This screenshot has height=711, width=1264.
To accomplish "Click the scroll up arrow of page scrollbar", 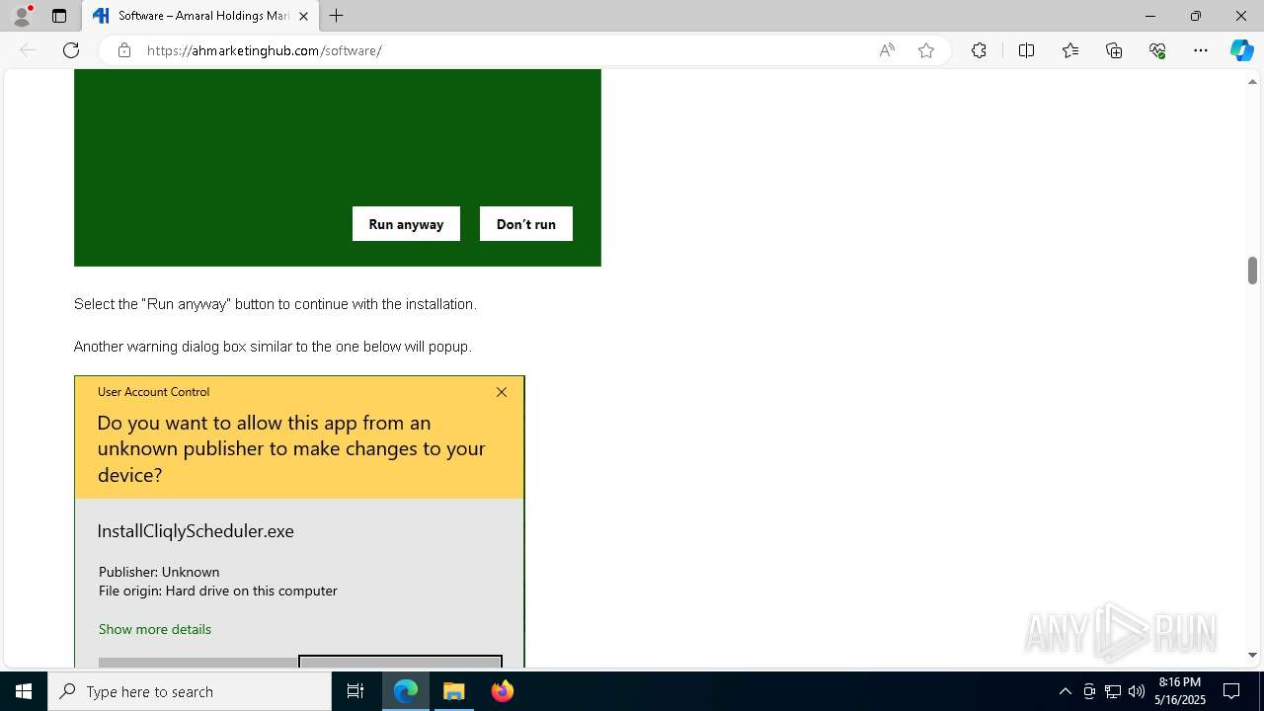I will pyautogui.click(x=1252, y=82).
